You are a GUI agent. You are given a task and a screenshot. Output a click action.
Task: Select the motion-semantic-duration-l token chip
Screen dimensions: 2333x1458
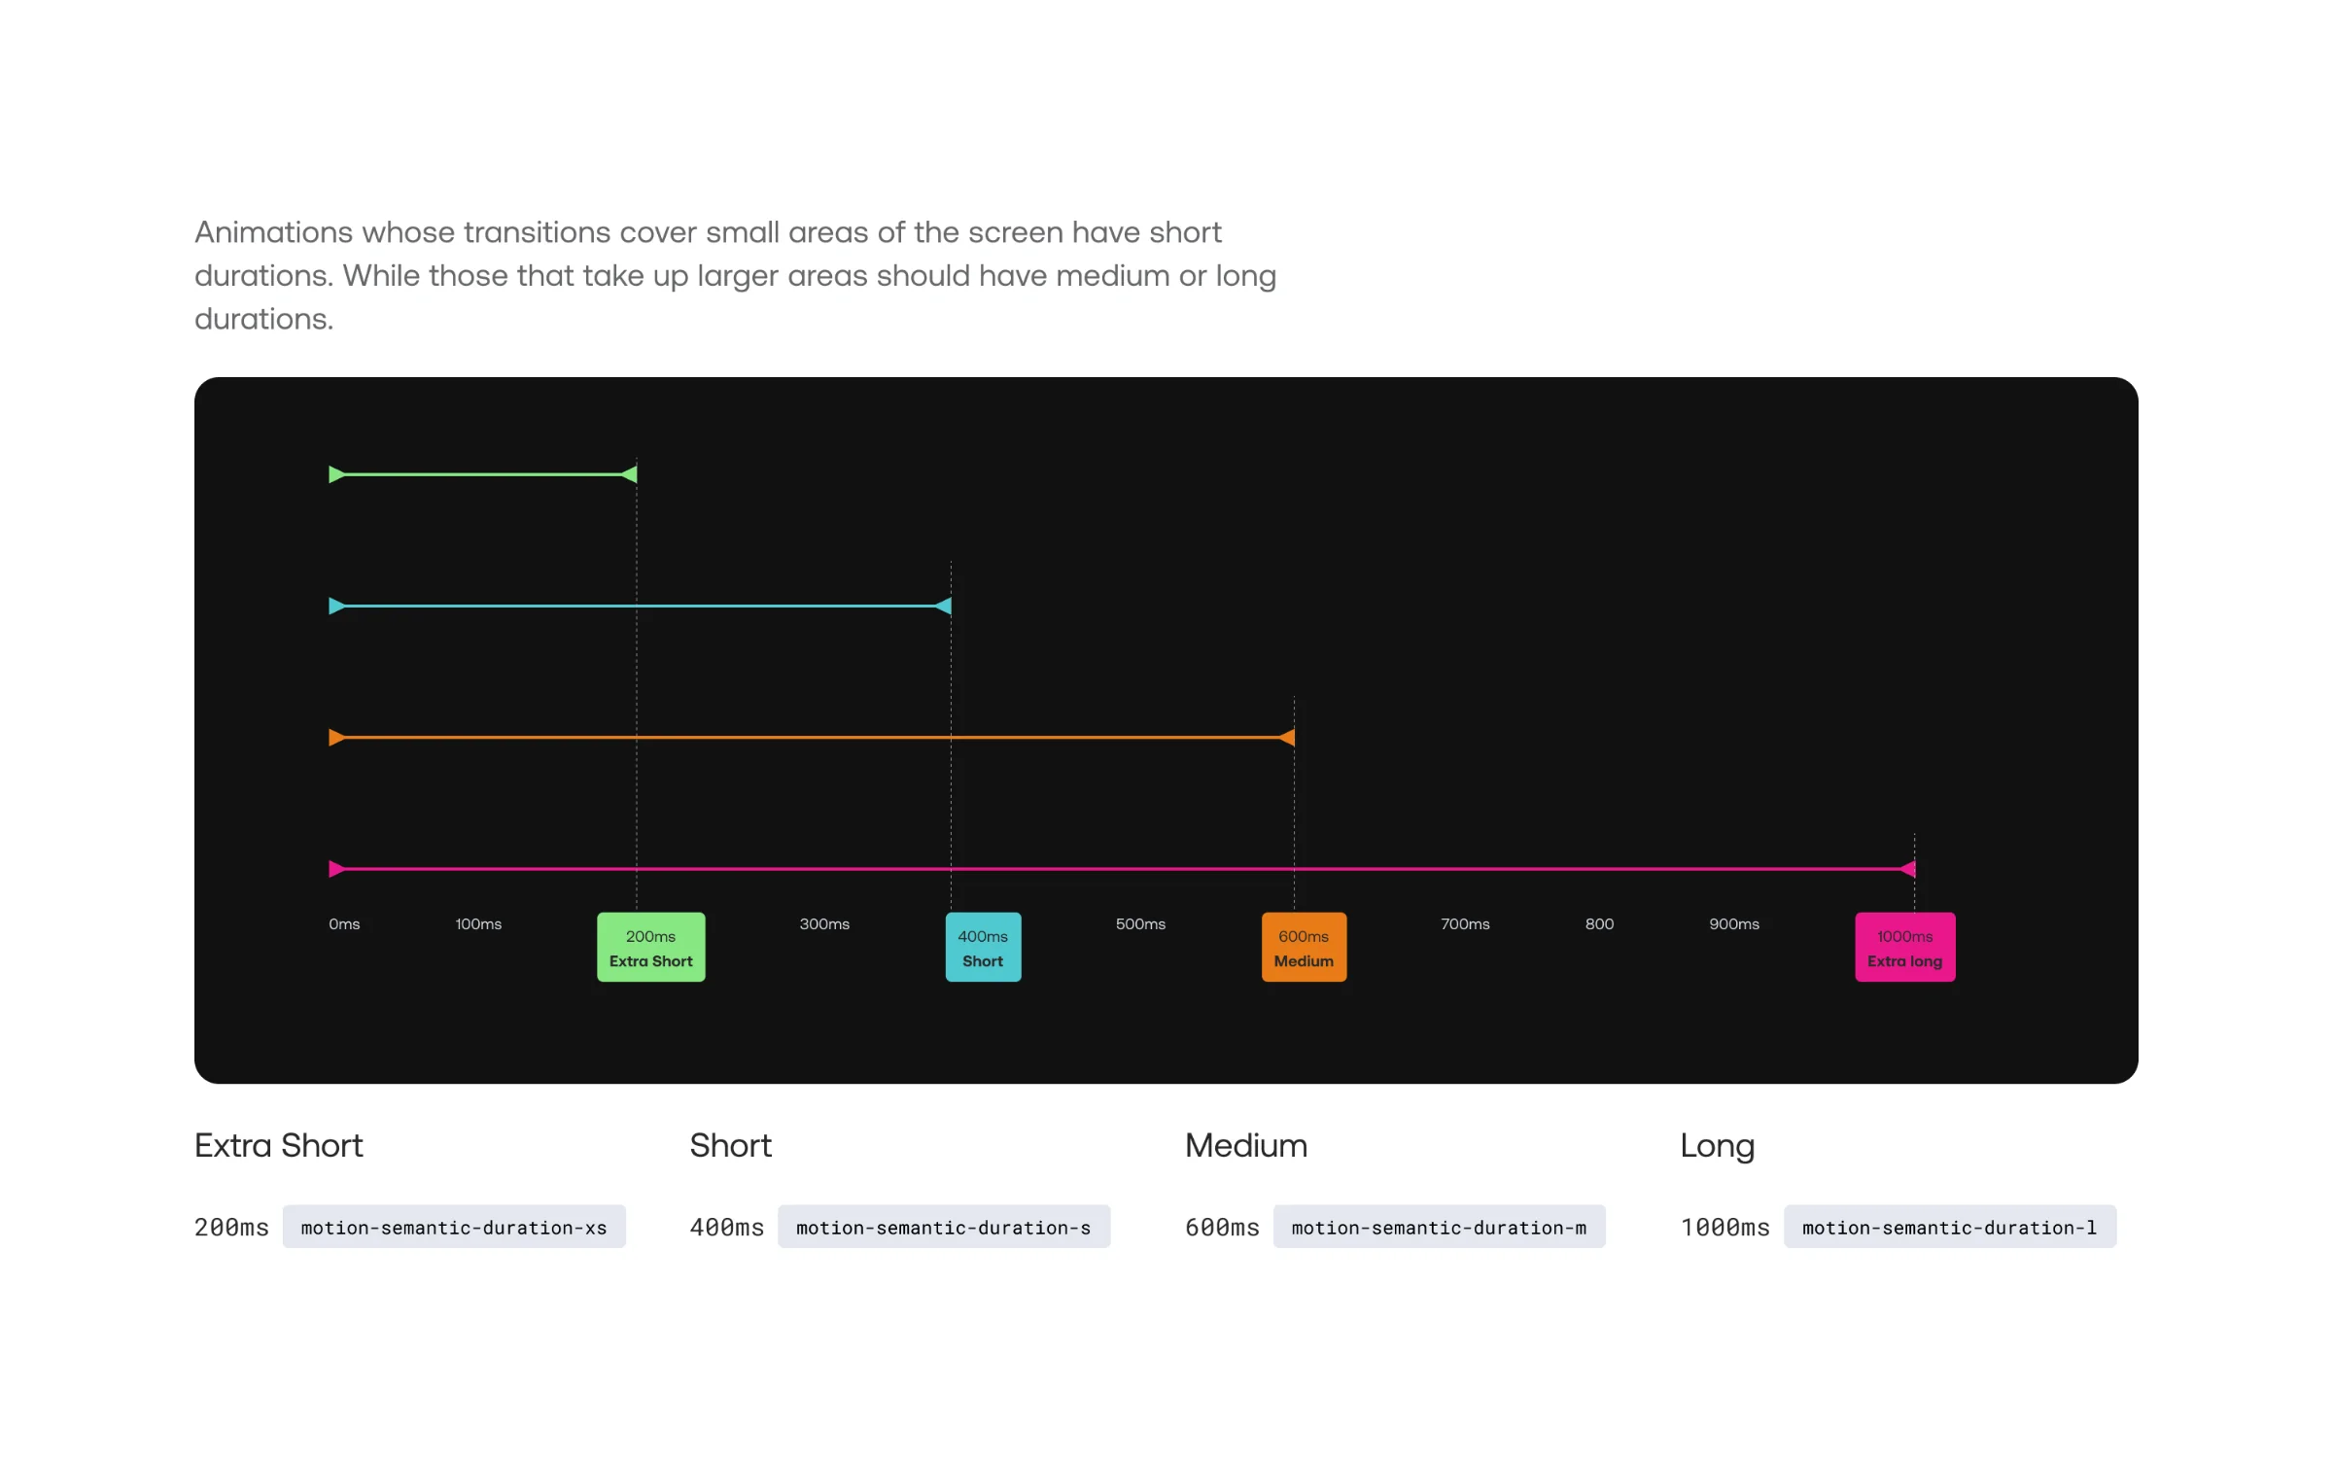1949,1227
